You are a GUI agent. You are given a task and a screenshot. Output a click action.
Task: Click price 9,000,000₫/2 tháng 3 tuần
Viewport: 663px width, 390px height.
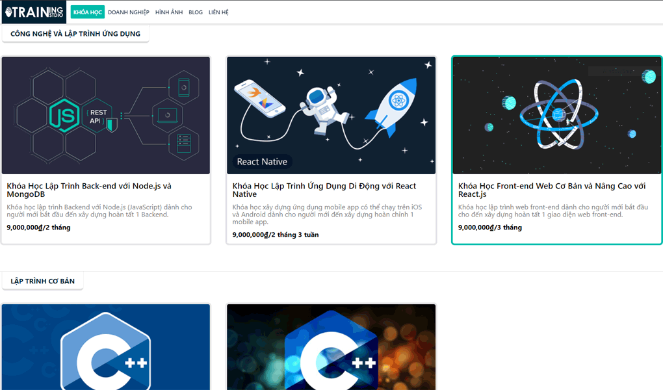[275, 235]
